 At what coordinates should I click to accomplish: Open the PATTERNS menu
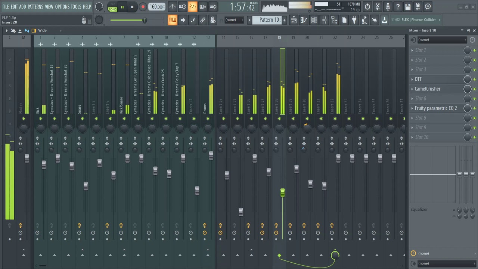tap(35, 7)
